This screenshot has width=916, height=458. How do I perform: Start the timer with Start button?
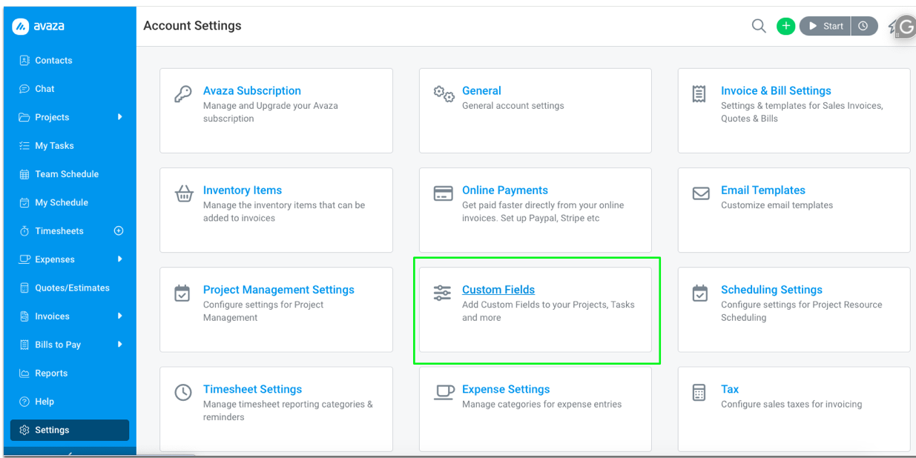coord(825,26)
